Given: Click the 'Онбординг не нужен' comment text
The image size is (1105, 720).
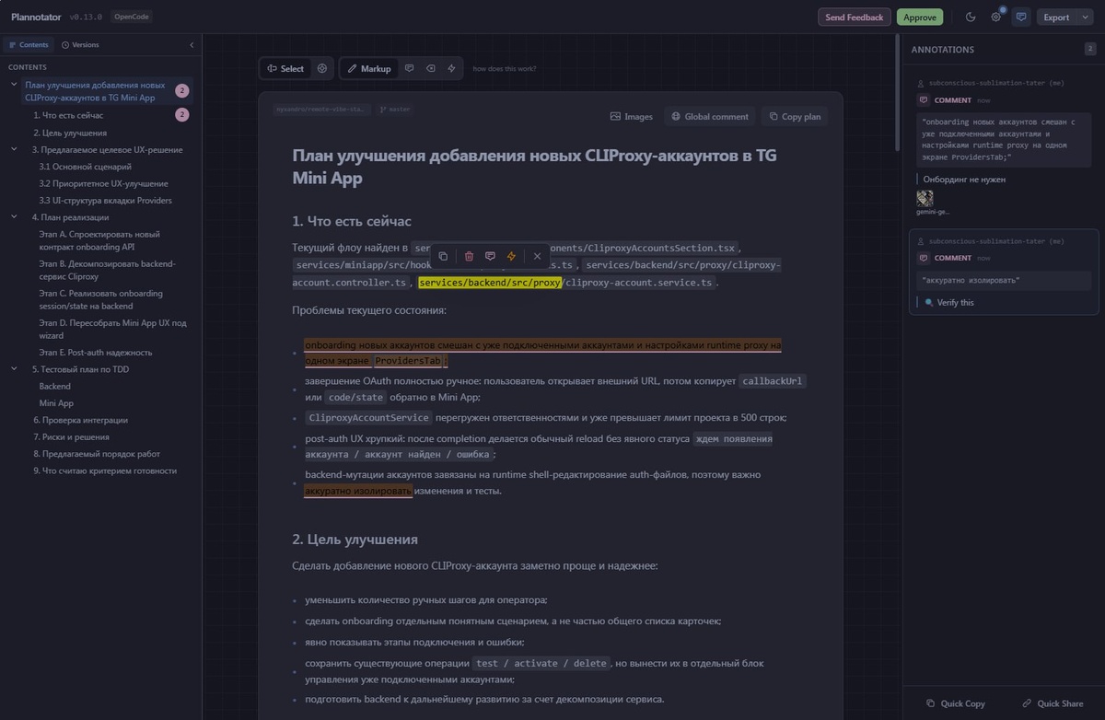Looking at the screenshot, I should tap(964, 179).
